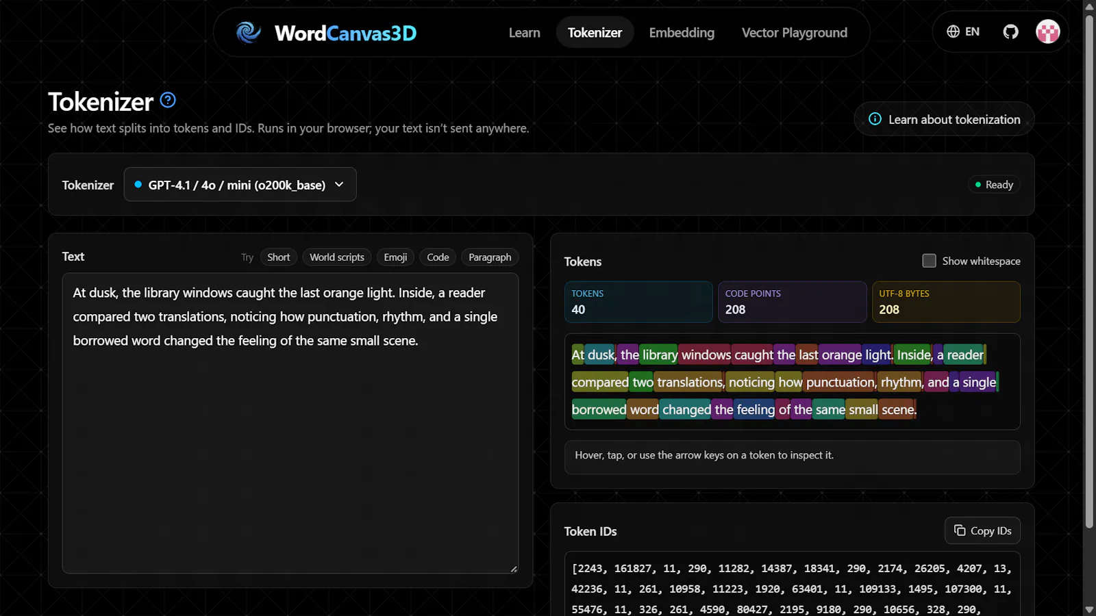Viewport: 1096px width, 616px height.
Task: Open the Vector Playground tab
Action: point(795,32)
